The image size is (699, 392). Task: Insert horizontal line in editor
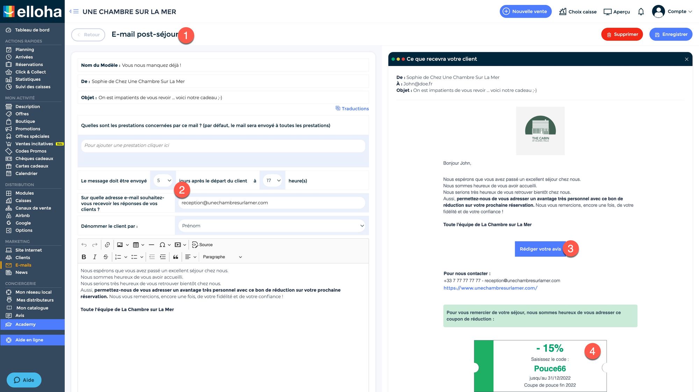151,245
